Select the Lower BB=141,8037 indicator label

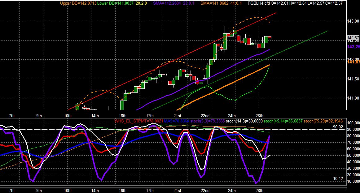tap(115, 3)
